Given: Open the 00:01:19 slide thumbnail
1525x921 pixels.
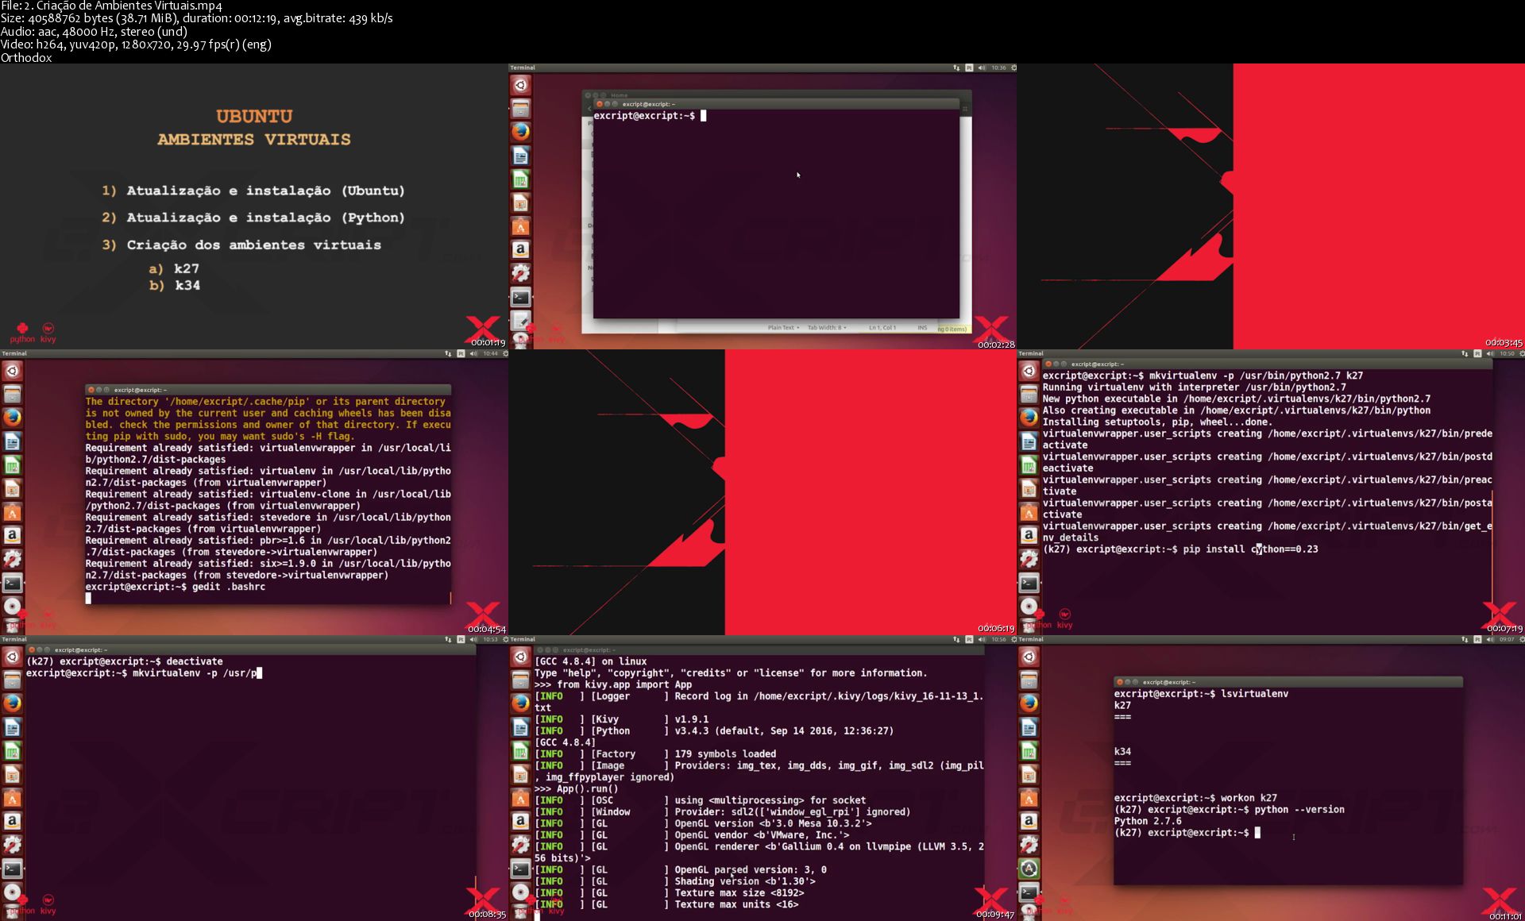Looking at the screenshot, I should (254, 206).
